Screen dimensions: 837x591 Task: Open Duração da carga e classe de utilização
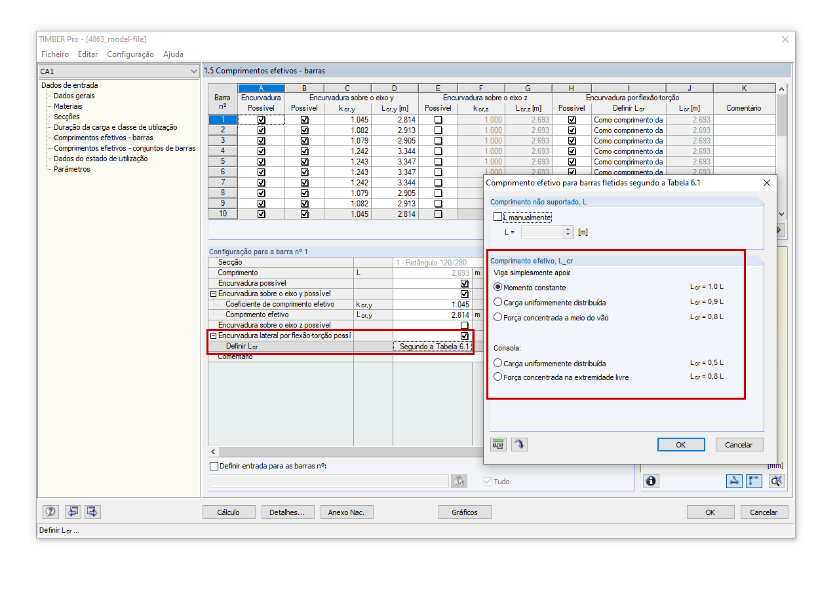click(115, 127)
